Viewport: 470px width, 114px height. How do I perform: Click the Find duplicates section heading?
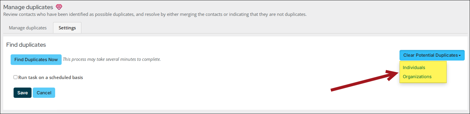pyautogui.click(x=26, y=45)
